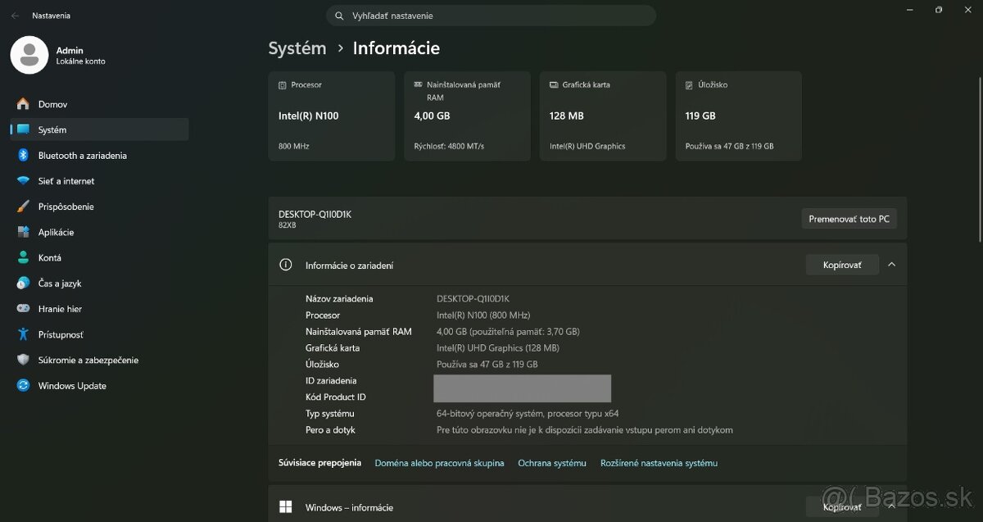
Task: Click the vertical scrollbar on the right
Action: click(x=980, y=160)
